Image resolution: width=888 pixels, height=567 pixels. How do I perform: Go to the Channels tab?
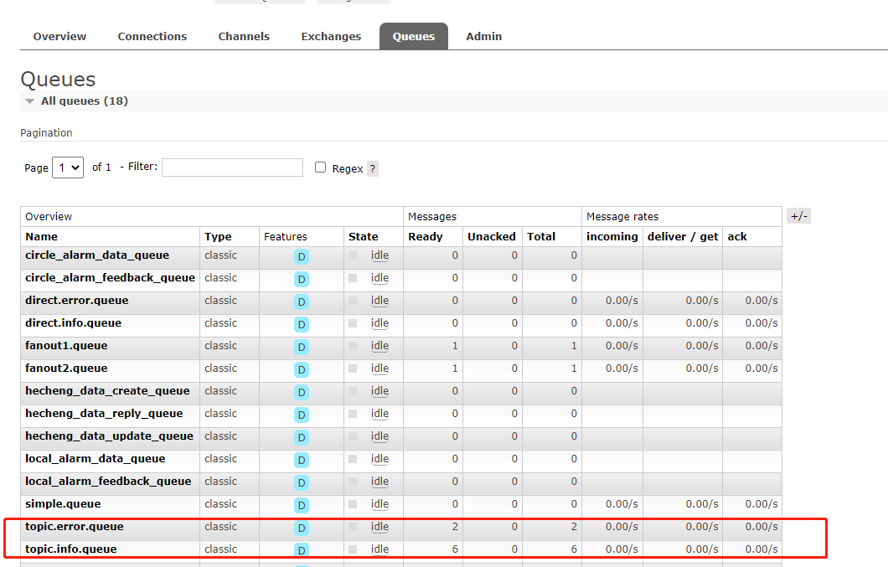pos(244,36)
